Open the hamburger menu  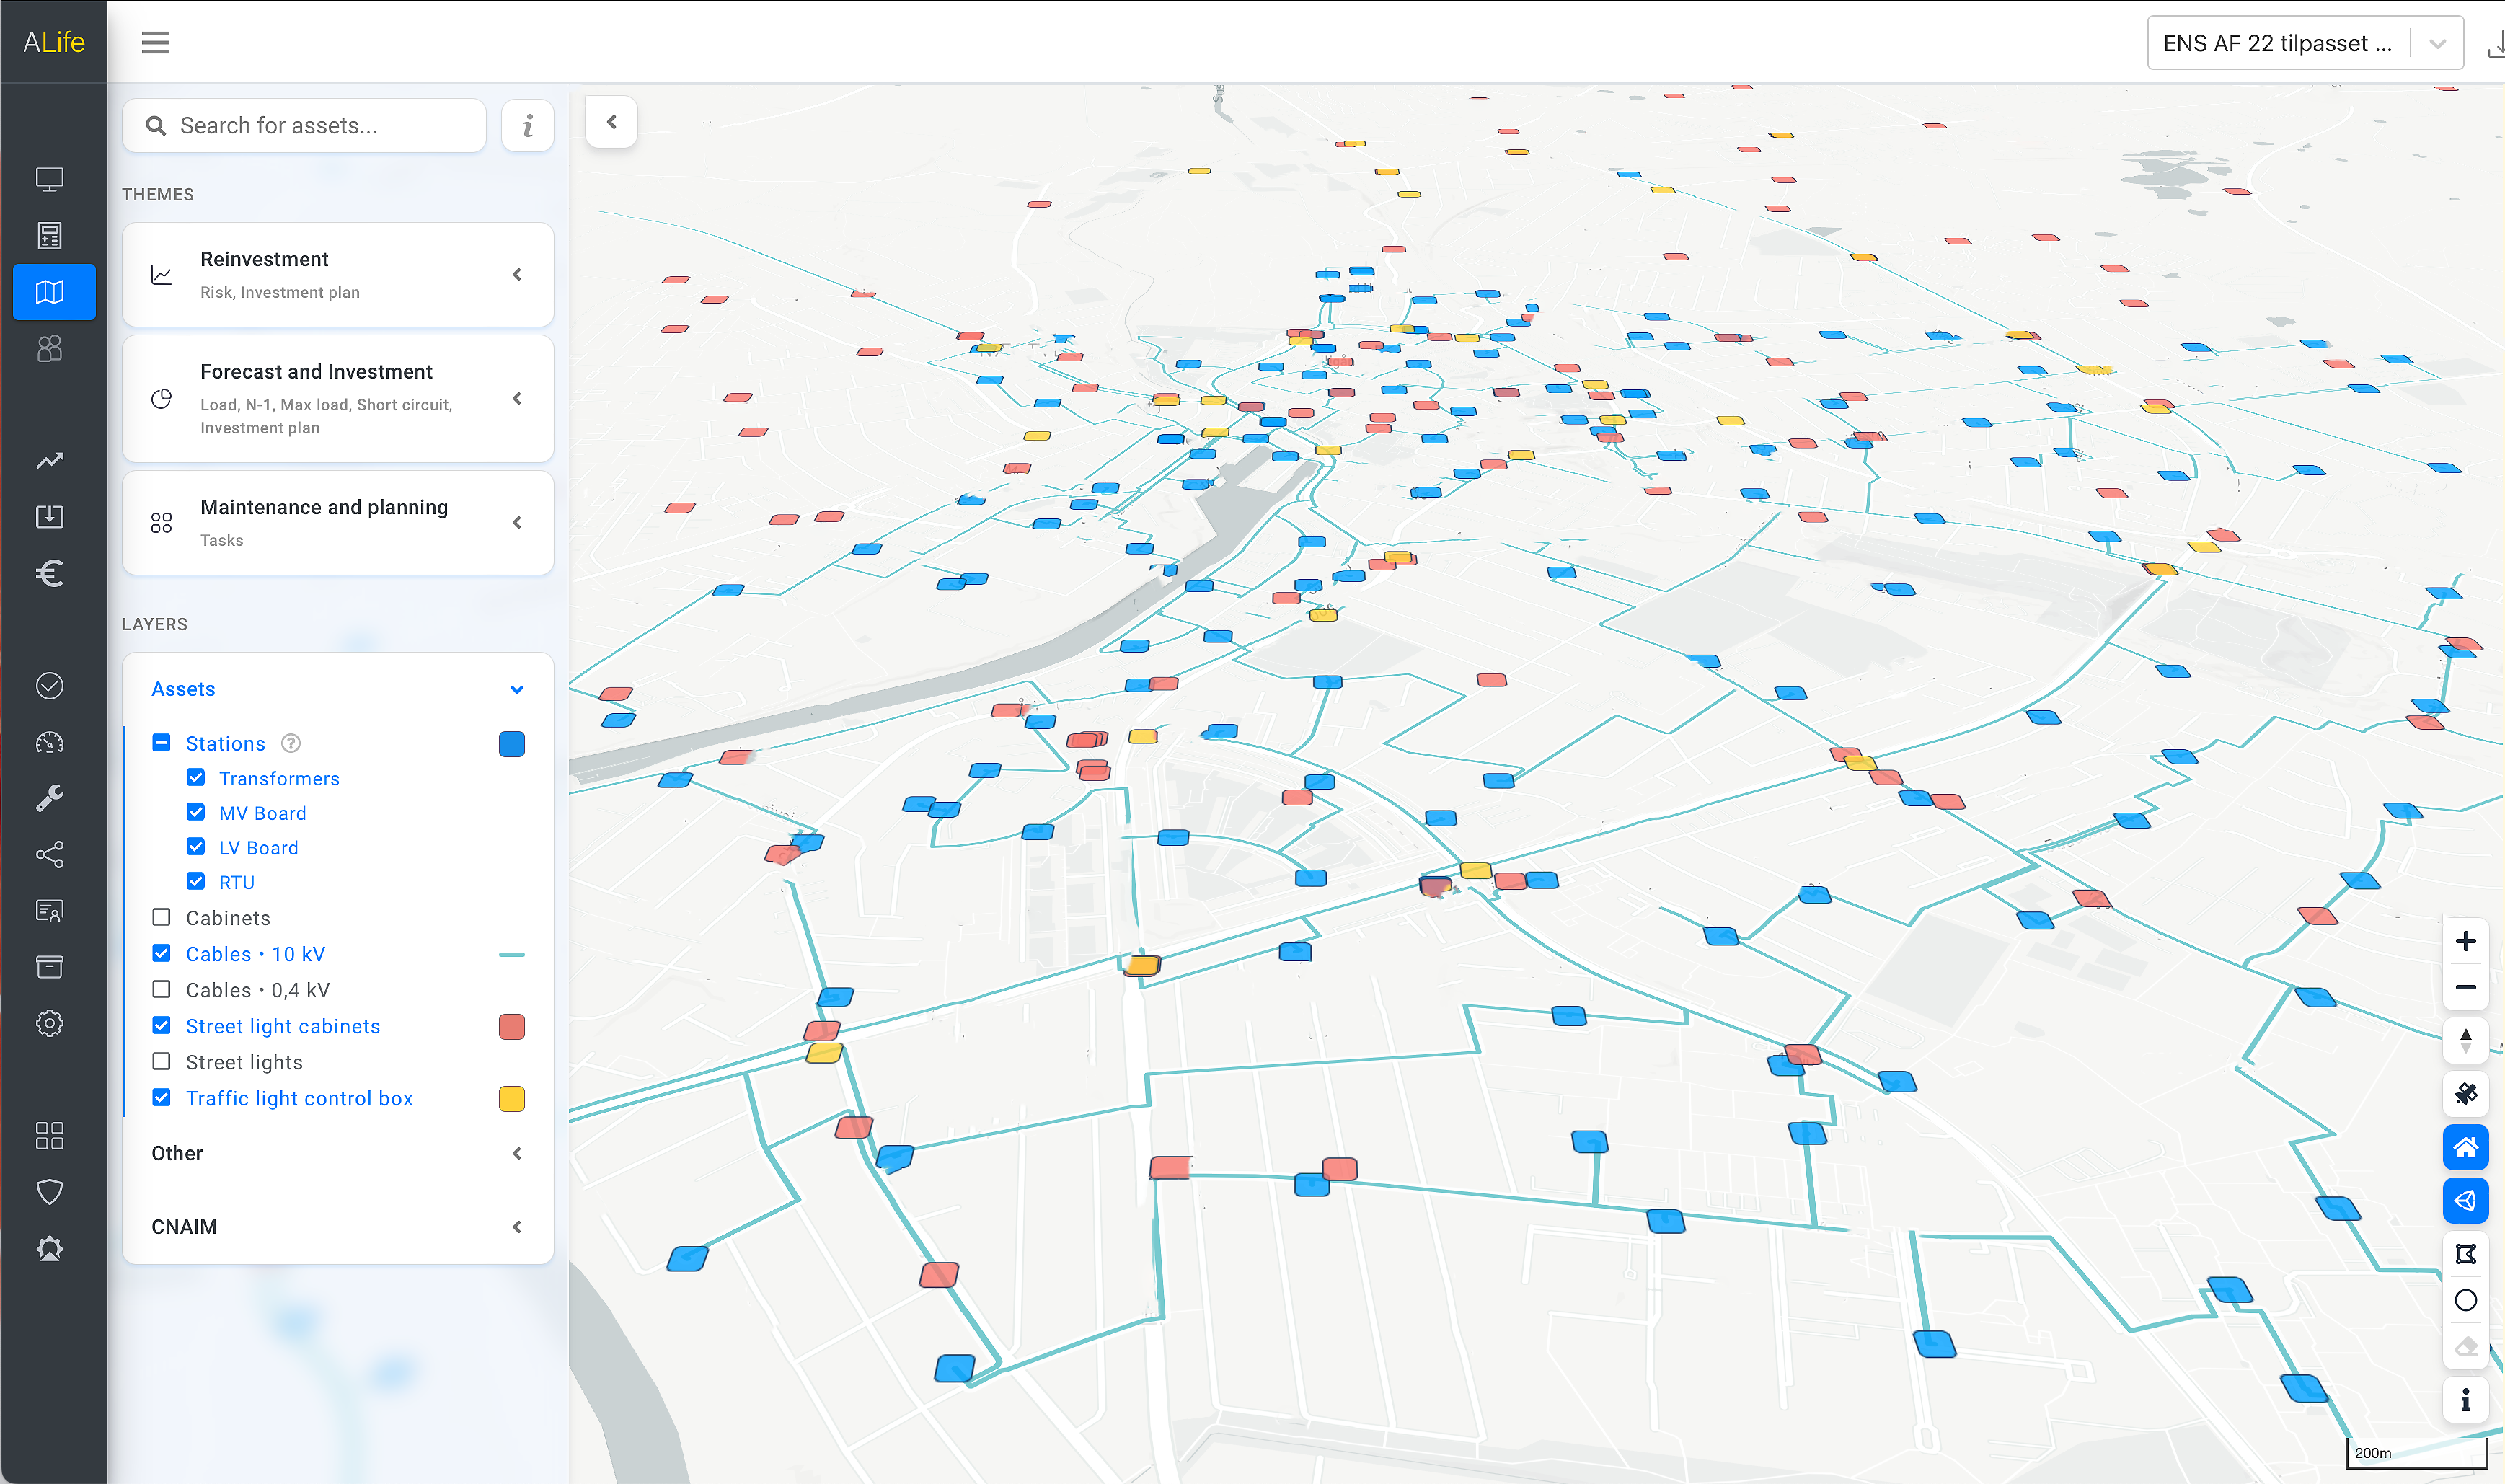(x=155, y=42)
